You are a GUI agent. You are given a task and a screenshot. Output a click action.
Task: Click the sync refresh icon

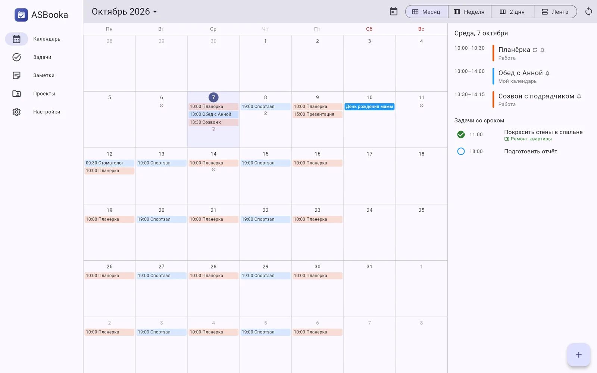(x=588, y=12)
